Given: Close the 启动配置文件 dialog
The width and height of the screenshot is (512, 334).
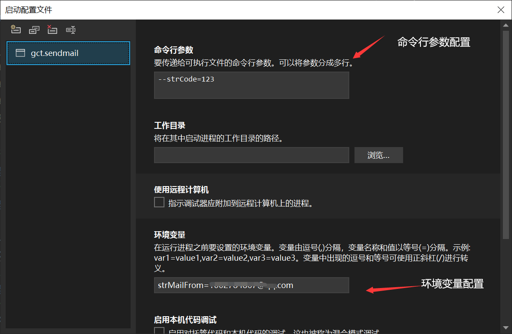Looking at the screenshot, I should (x=501, y=10).
